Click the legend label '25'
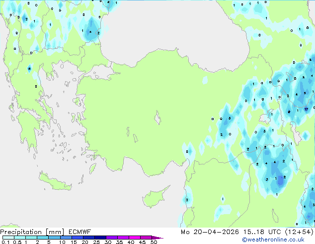The height and width of the screenshot is (244, 315). (96, 242)
